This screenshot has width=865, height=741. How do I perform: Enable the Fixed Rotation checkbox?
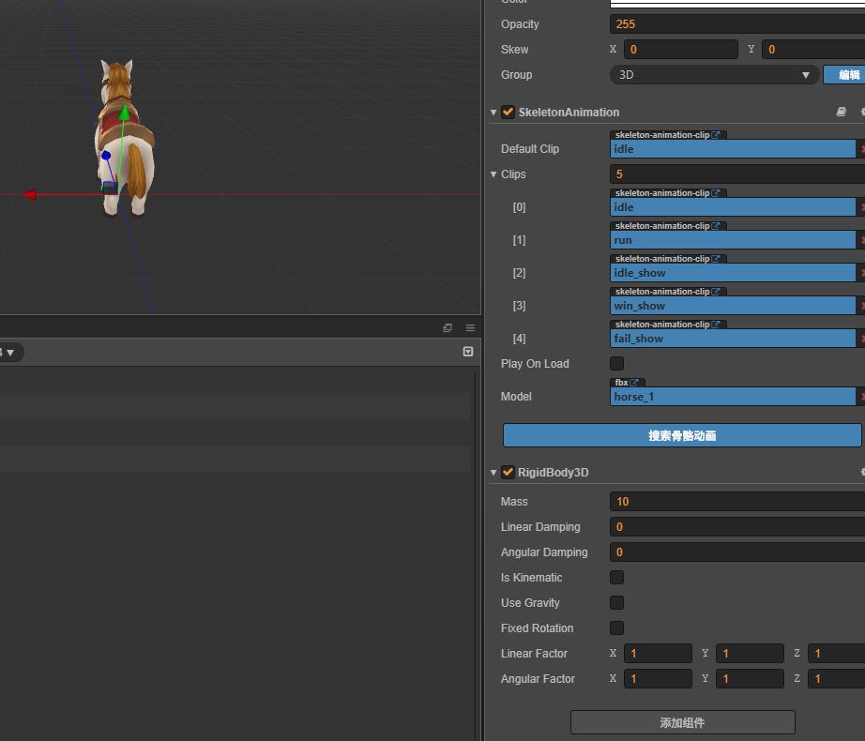pos(616,628)
